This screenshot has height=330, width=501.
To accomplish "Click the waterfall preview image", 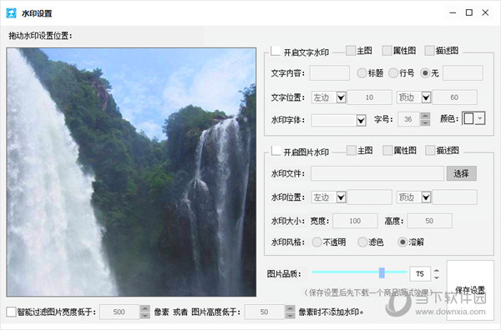I will 131,172.
